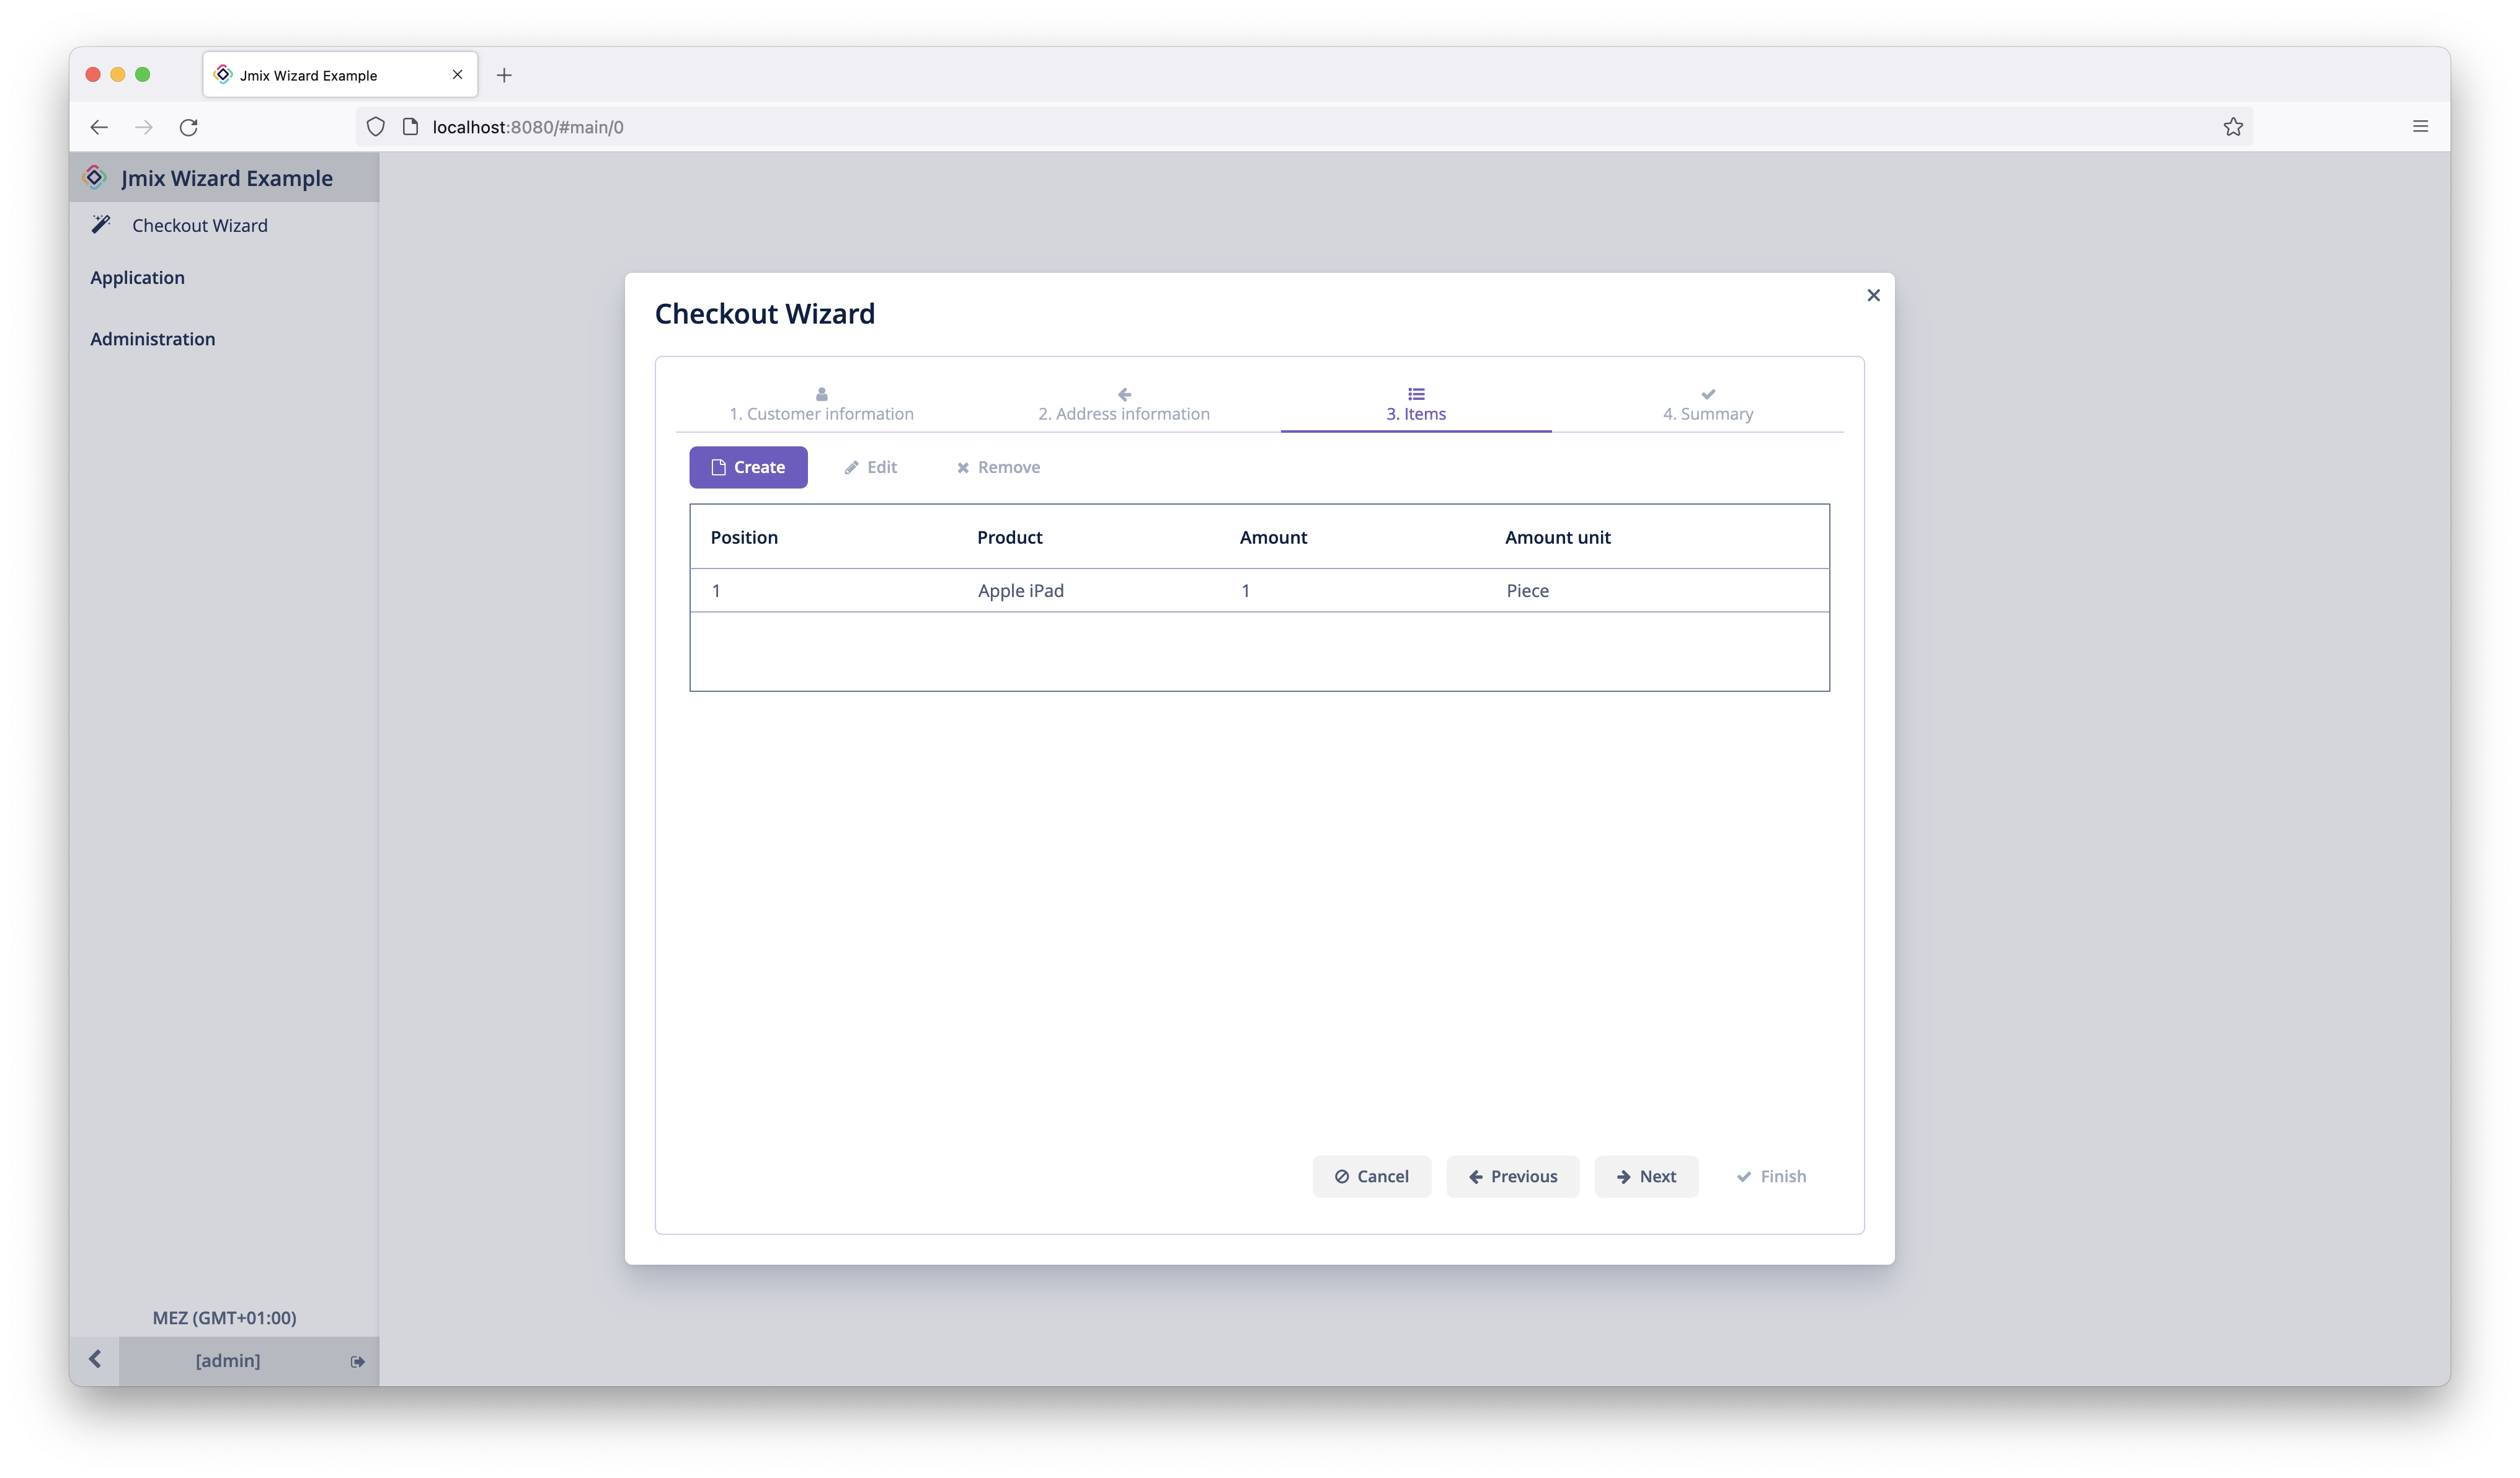2520x1478 pixels.
Task: Select the Items step tab
Action: (1415, 405)
